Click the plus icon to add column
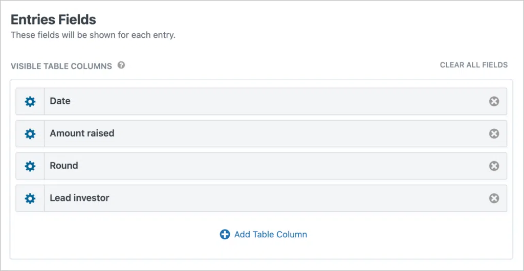The width and height of the screenshot is (524, 271). [225, 235]
